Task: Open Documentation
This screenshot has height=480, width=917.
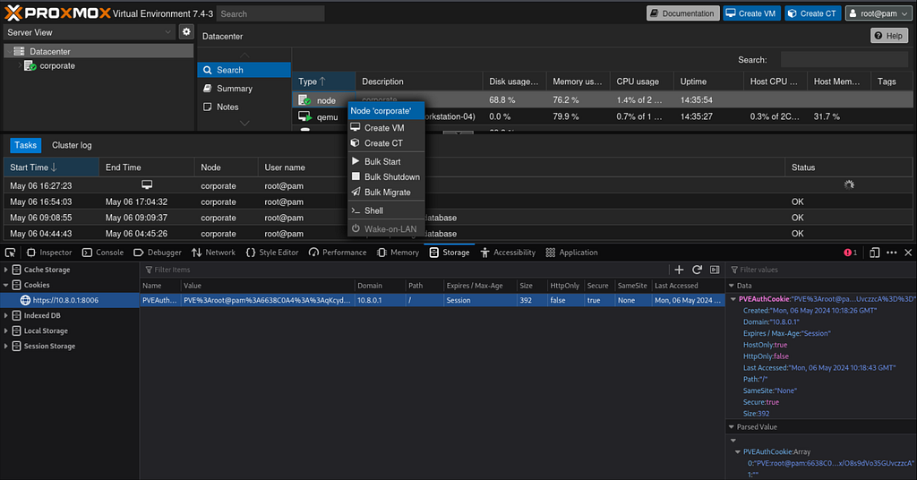Action: pos(682,13)
